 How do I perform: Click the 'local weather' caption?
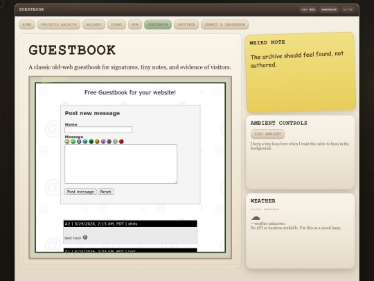pos(265,209)
